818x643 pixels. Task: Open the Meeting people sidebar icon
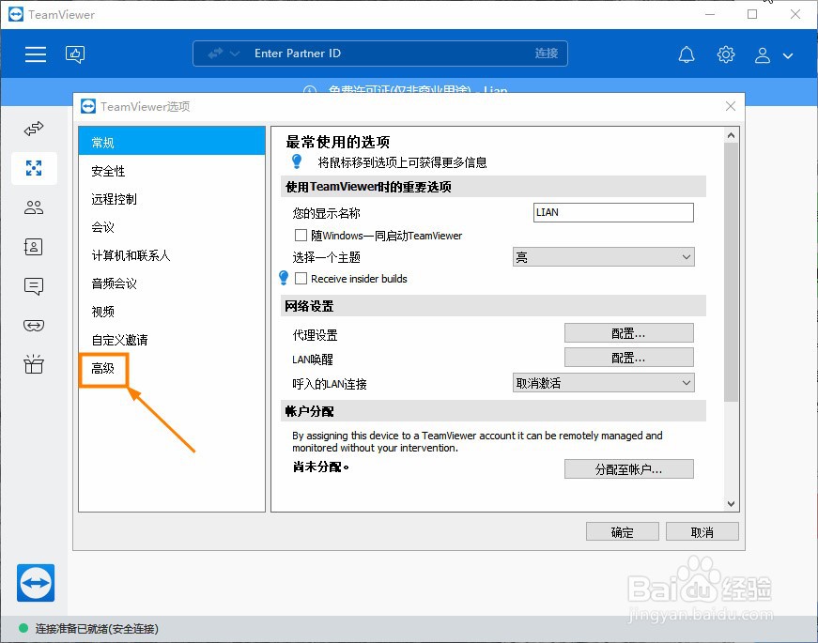coord(34,207)
